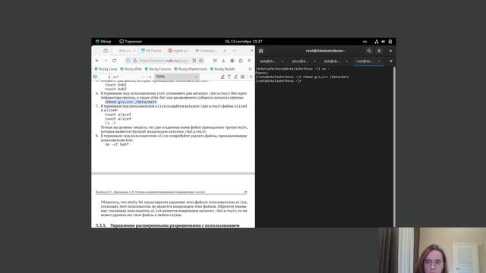
Task: Switch to the second bob@ terminal tab
Action: [333, 61]
